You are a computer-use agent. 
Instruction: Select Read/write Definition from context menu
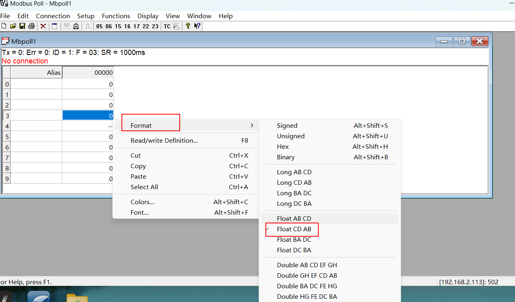[164, 141]
